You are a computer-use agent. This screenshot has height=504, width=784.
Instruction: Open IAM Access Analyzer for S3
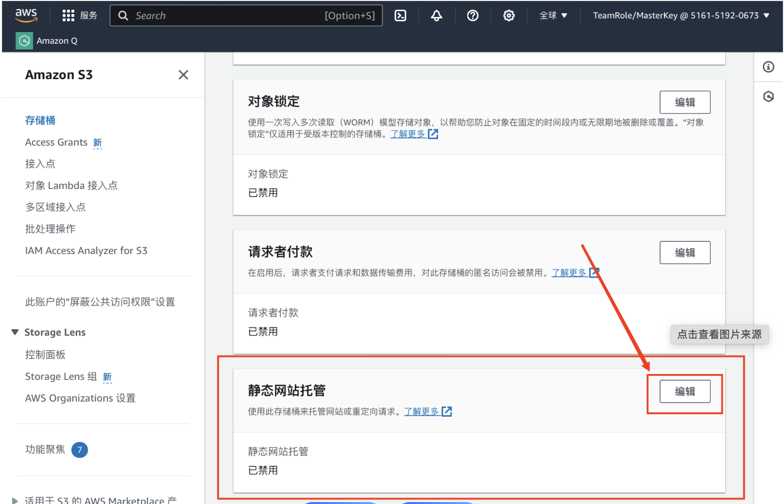86,251
